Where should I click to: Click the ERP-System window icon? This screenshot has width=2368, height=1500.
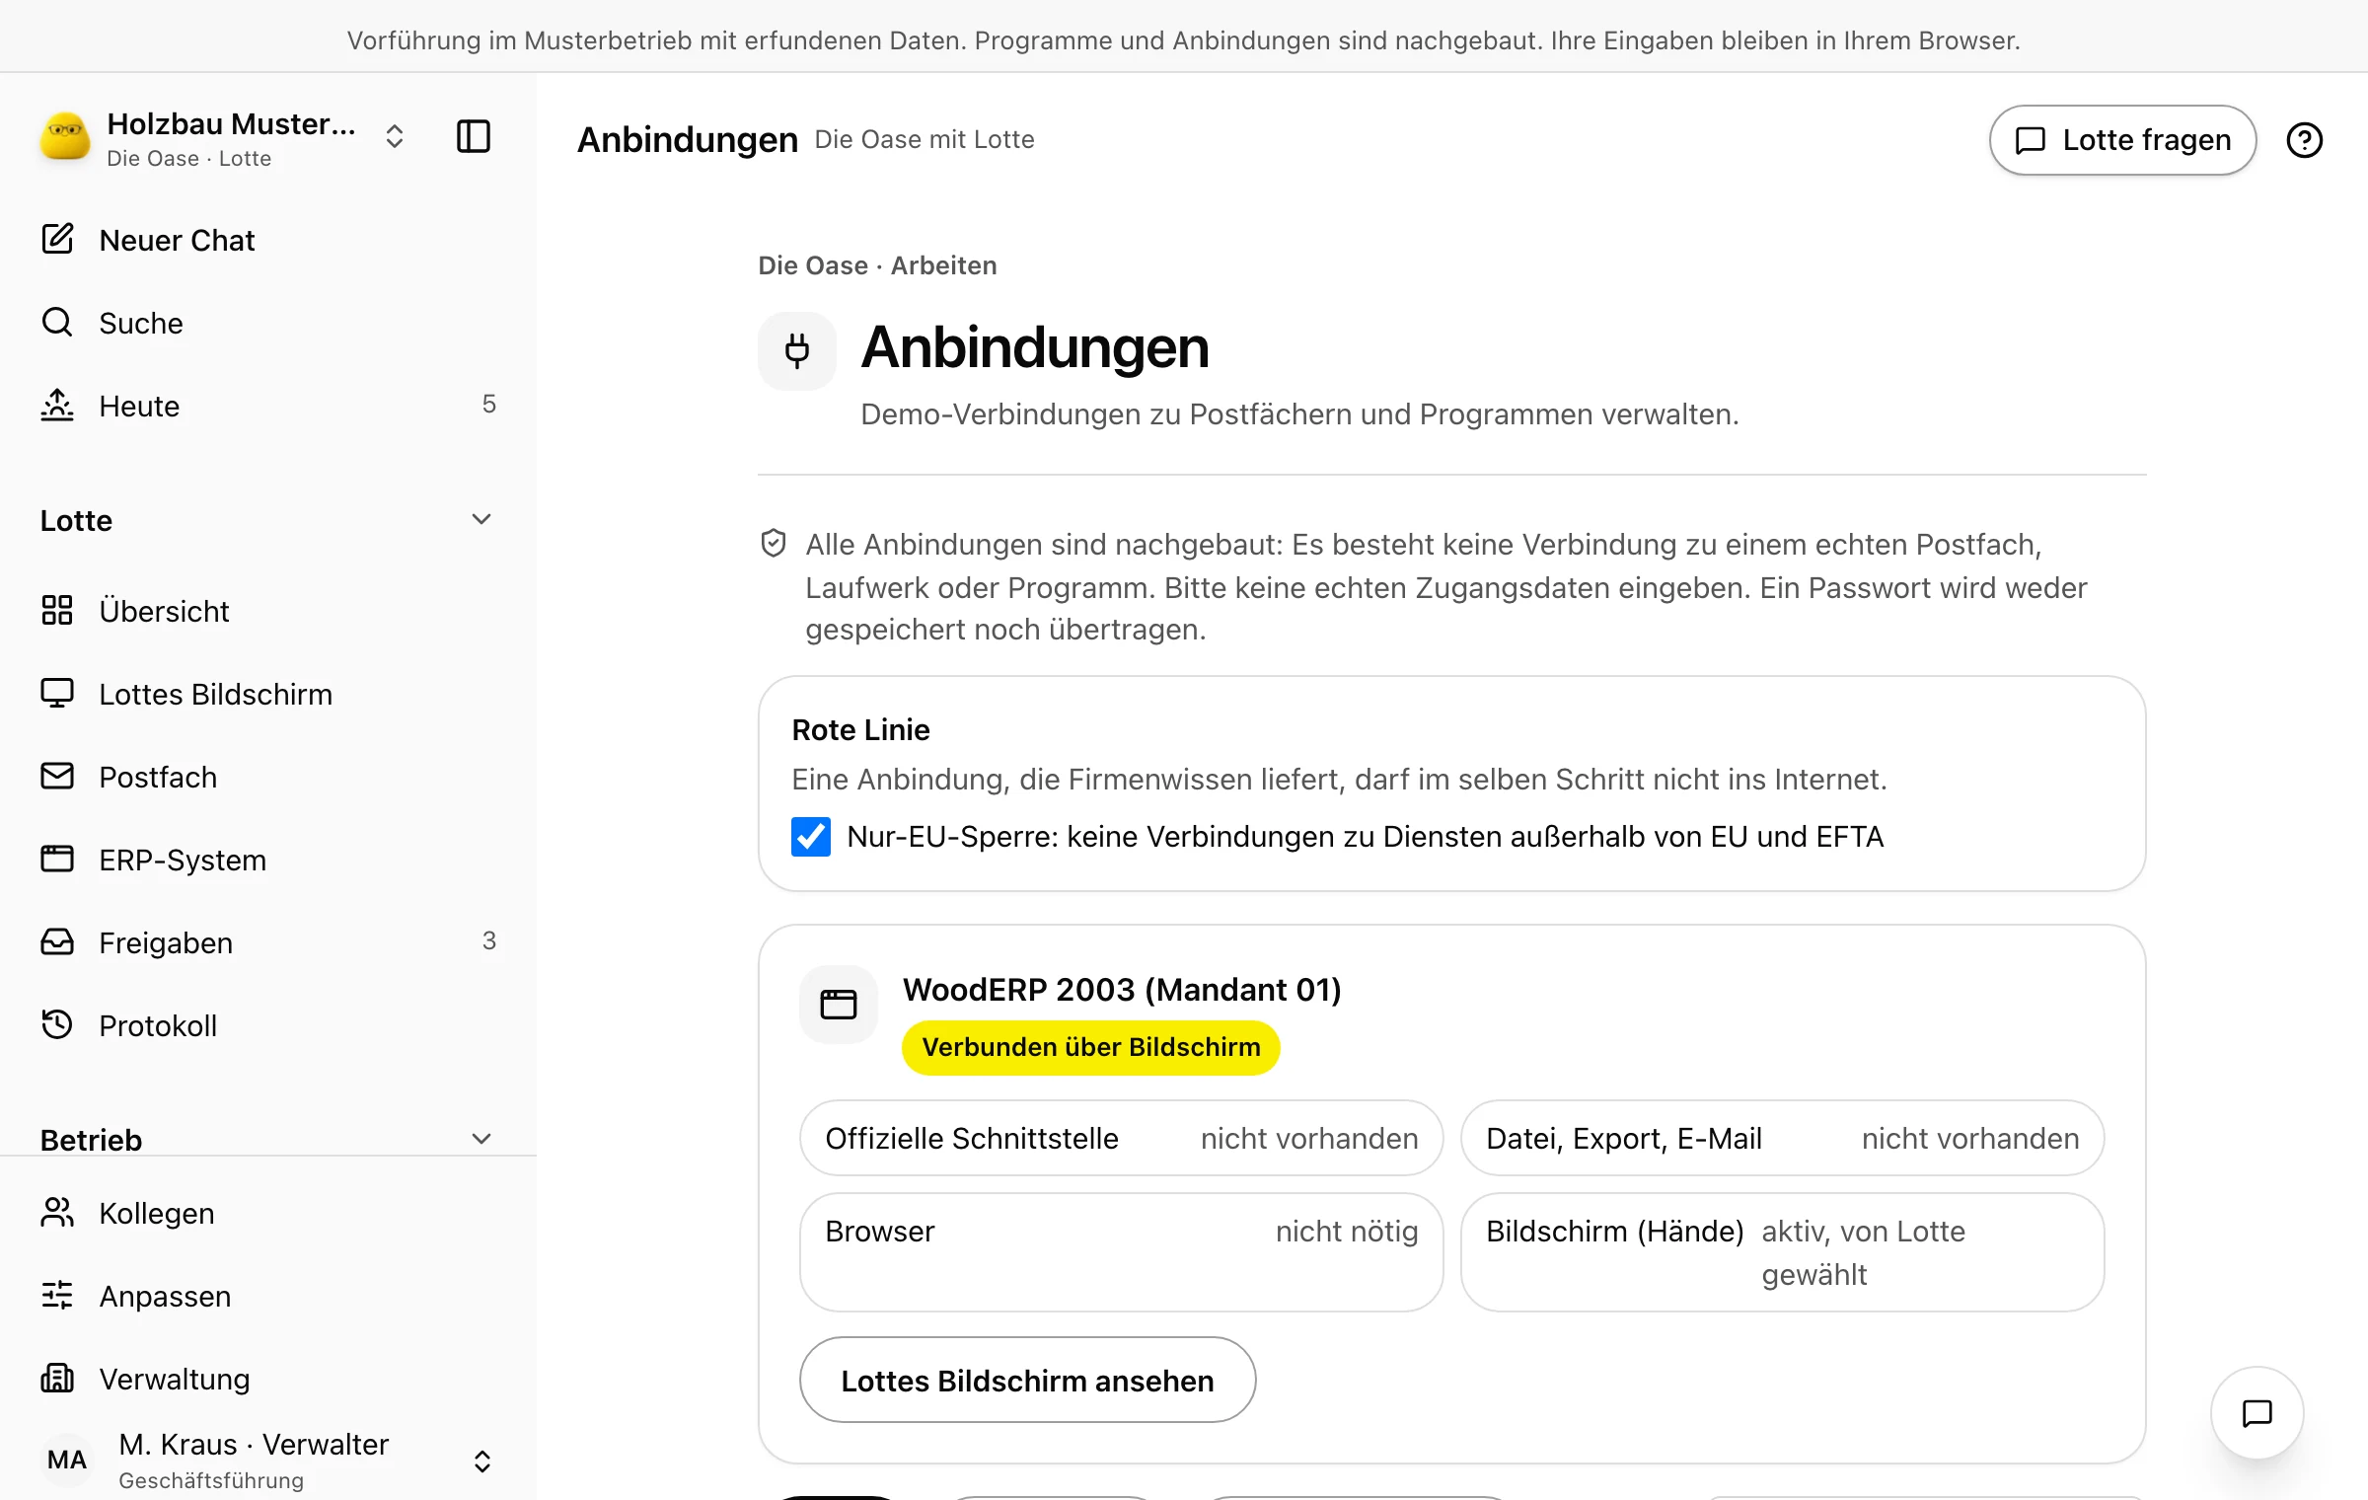point(57,859)
